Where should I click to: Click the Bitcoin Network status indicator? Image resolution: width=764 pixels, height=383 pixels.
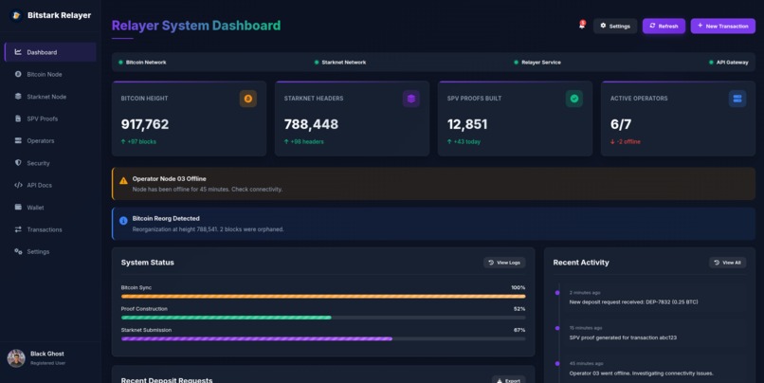pos(142,63)
